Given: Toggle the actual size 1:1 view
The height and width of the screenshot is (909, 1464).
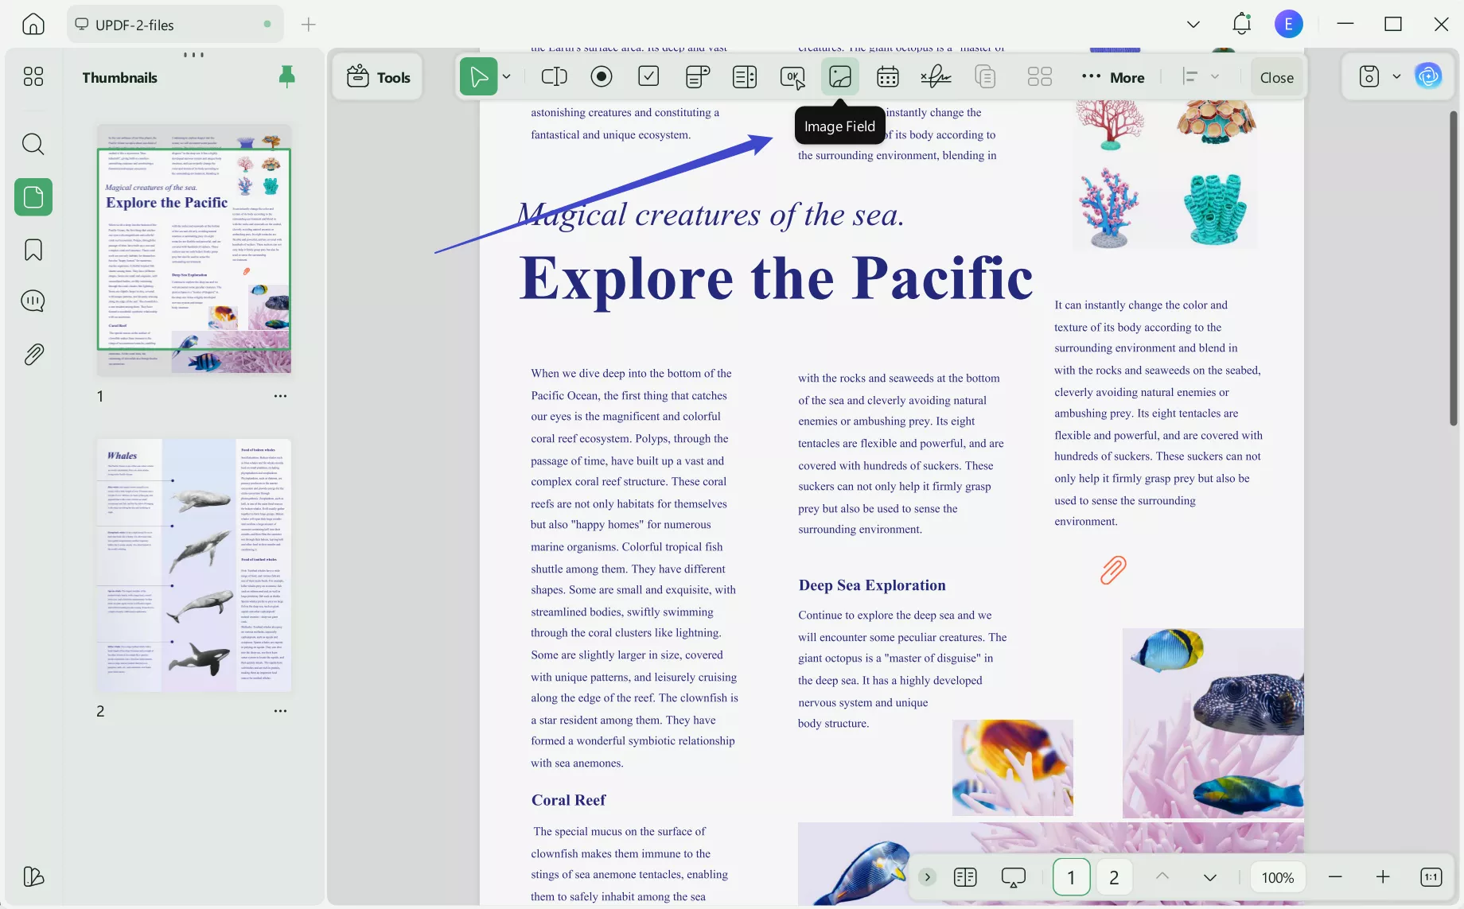Looking at the screenshot, I should (1431, 877).
